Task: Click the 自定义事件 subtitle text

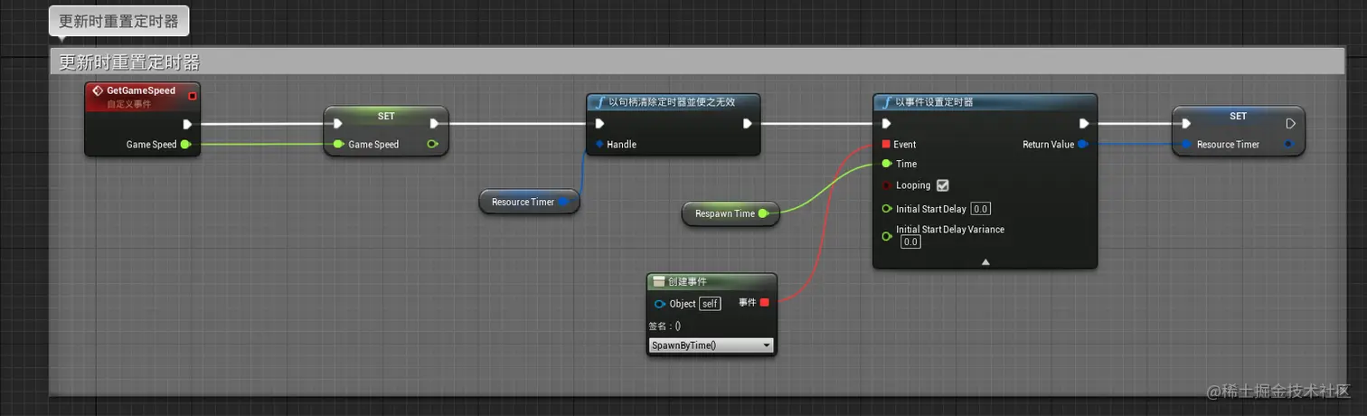Action: [129, 105]
